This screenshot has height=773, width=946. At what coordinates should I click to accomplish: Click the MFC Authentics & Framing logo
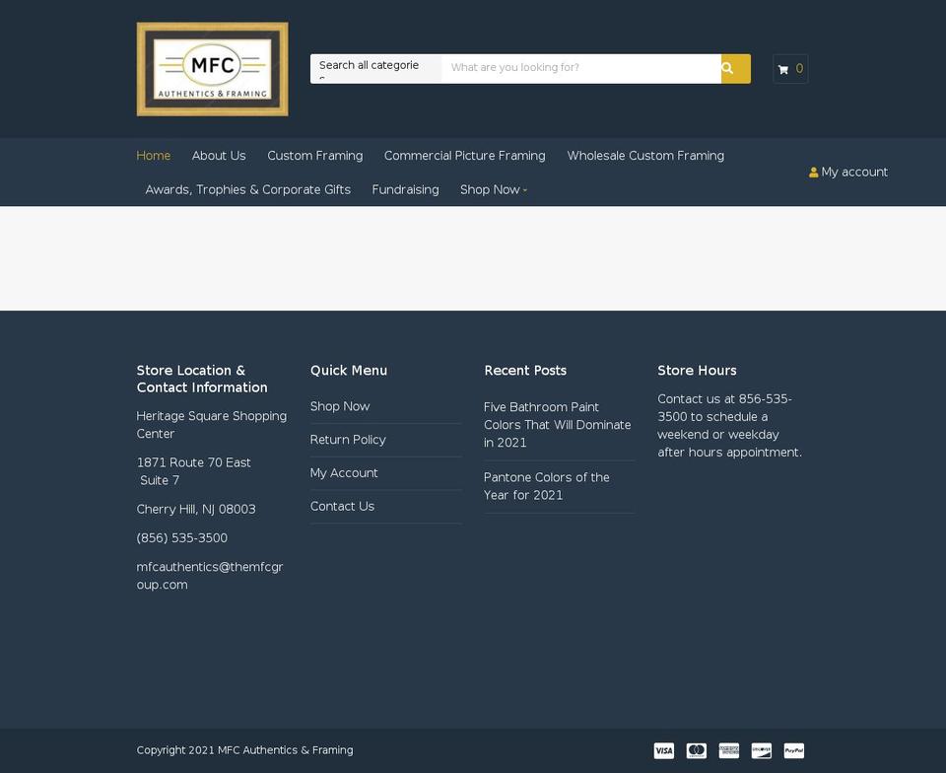[213, 69]
